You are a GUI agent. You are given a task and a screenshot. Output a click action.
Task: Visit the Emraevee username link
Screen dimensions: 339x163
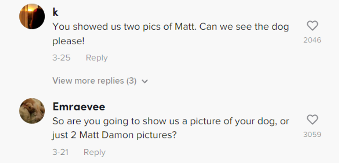tap(79, 107)
